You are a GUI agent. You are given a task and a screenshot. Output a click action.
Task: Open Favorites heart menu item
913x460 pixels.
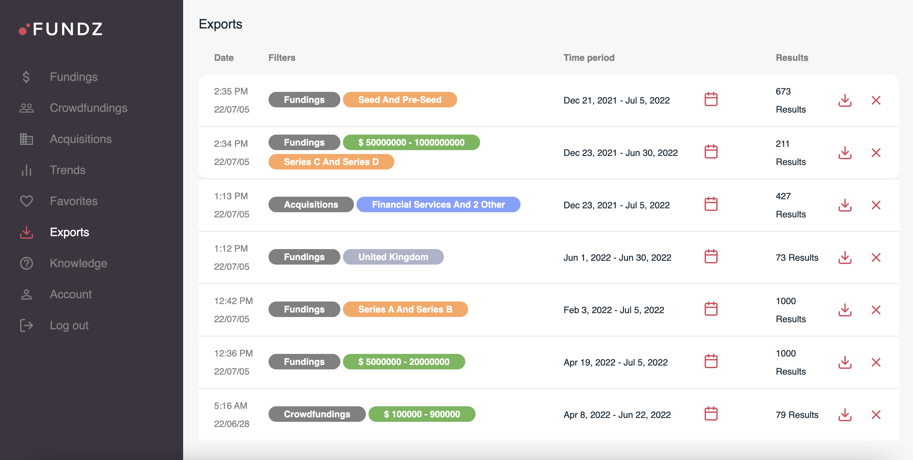pyautogui.click(x=73, y=201)
